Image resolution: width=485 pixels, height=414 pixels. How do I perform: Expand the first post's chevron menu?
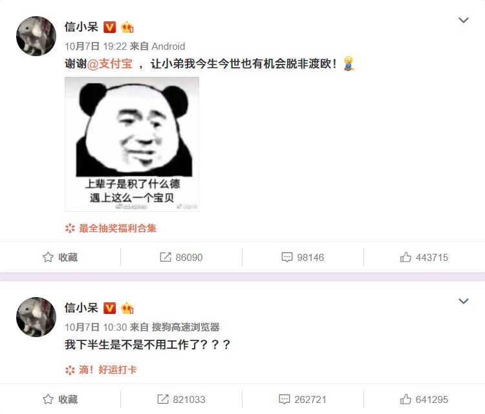tap(463, 21)
